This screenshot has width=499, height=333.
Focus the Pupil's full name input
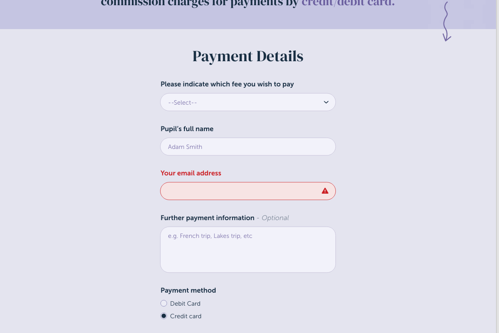(248, 147)
